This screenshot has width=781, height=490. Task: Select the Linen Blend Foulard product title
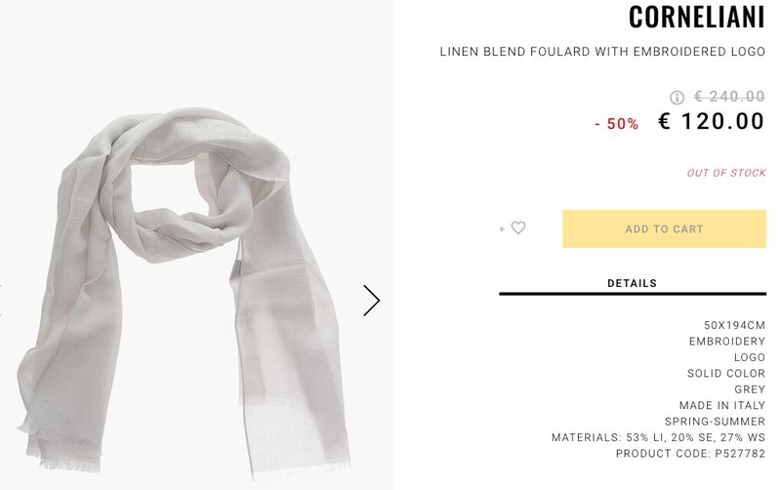[x=602, y=52]
